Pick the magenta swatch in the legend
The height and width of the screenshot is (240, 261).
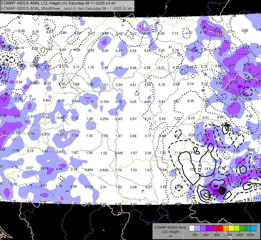(x=214, y=228)
